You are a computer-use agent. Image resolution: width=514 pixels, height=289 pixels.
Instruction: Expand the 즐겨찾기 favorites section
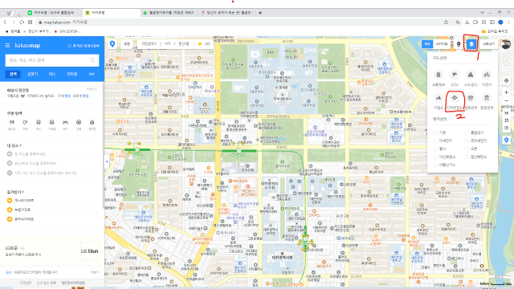[x=23, y=192]
